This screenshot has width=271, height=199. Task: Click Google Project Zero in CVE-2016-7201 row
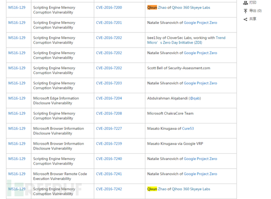200,23
